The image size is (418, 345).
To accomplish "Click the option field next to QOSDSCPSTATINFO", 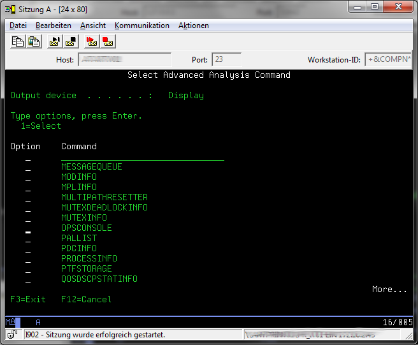I will (x=28, y=279).
